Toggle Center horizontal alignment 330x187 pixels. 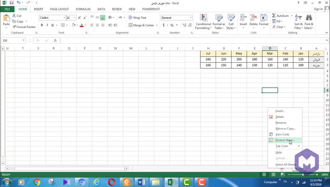[97, 25]
